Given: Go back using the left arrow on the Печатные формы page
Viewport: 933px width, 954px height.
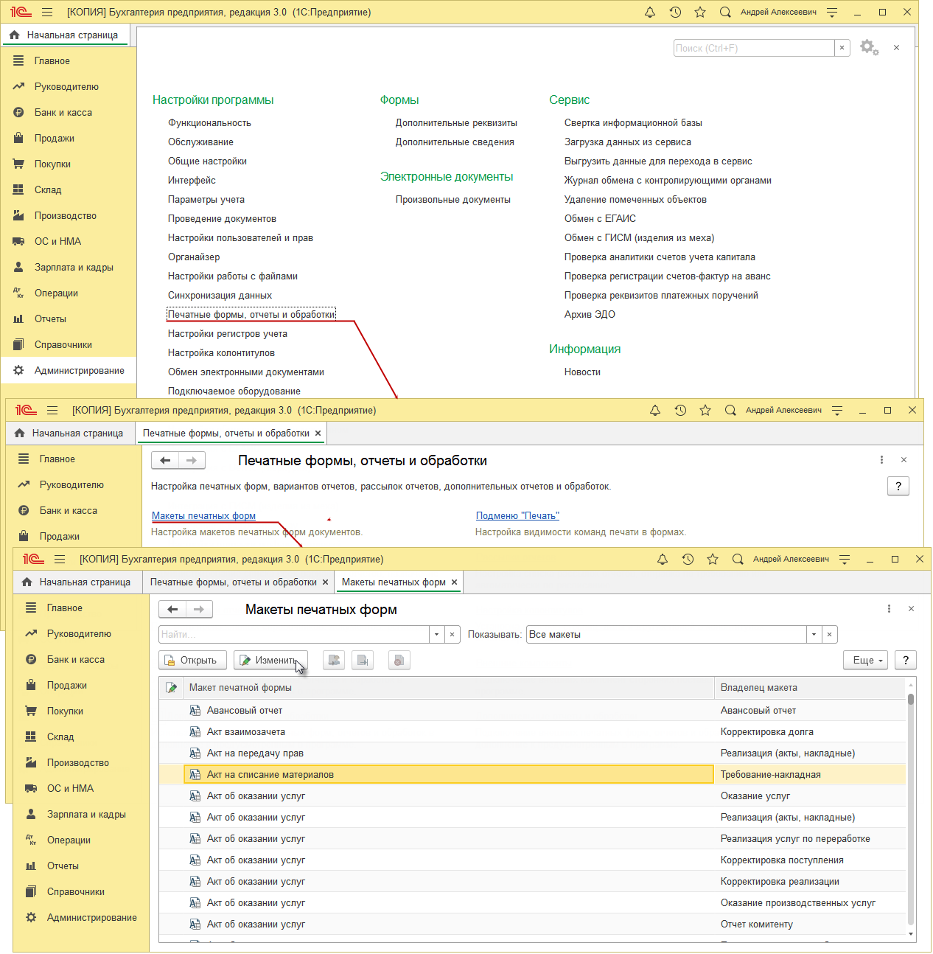Looking at the screenshot, I should tap(165, 460).
